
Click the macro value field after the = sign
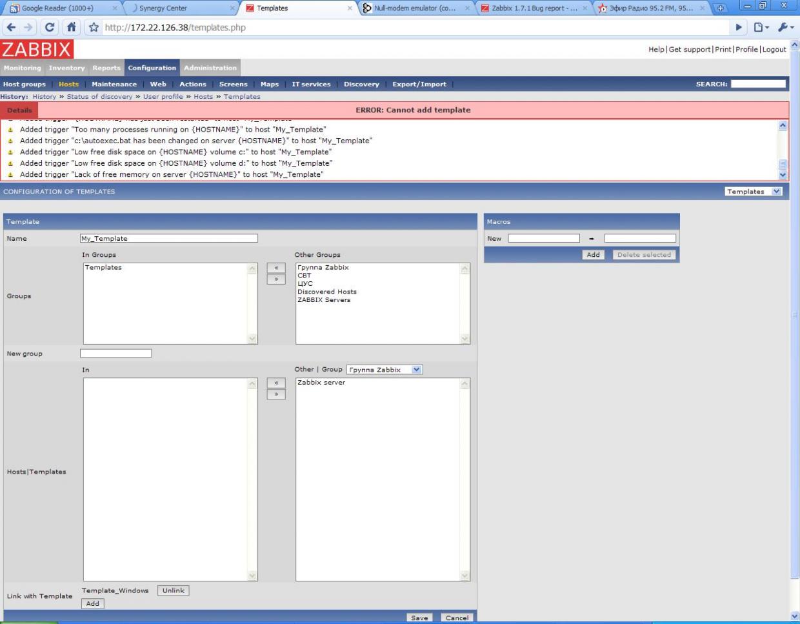click(x=640, y=239)
